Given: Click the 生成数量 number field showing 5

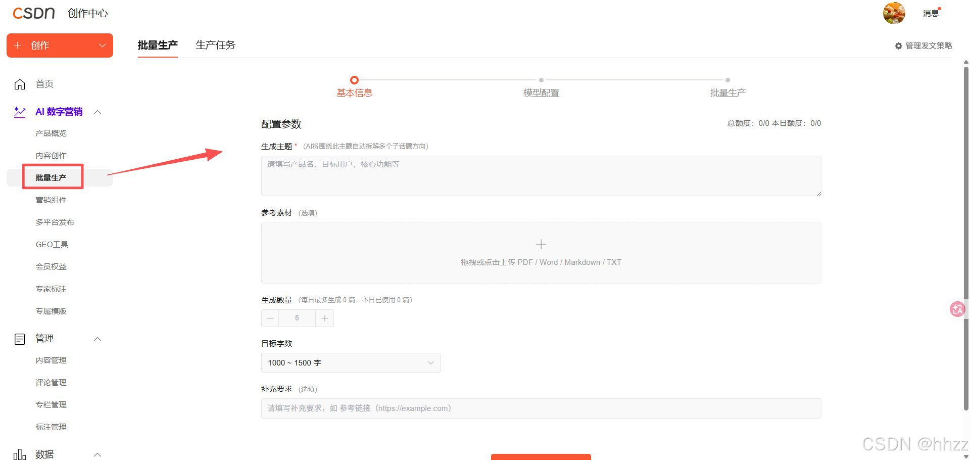Looking at the screenshot, I should 297,318.
